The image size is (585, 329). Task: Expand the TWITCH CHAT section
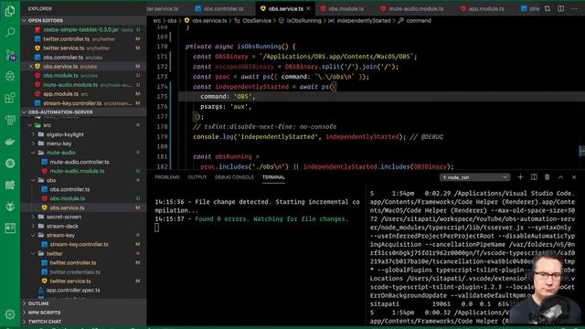(x=83, y=322)
